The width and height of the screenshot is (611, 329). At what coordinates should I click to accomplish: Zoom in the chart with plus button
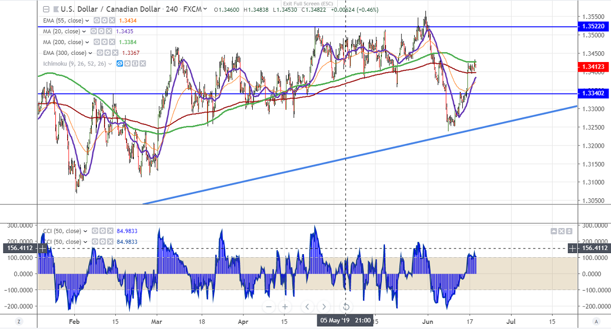pos(285,307)
